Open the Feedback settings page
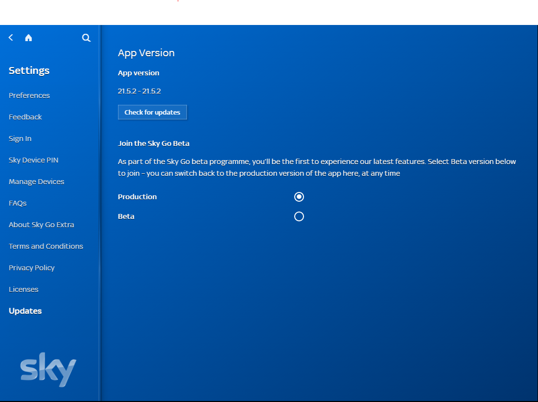This screenshot has width=538, height=402. (x=25, y=117)
